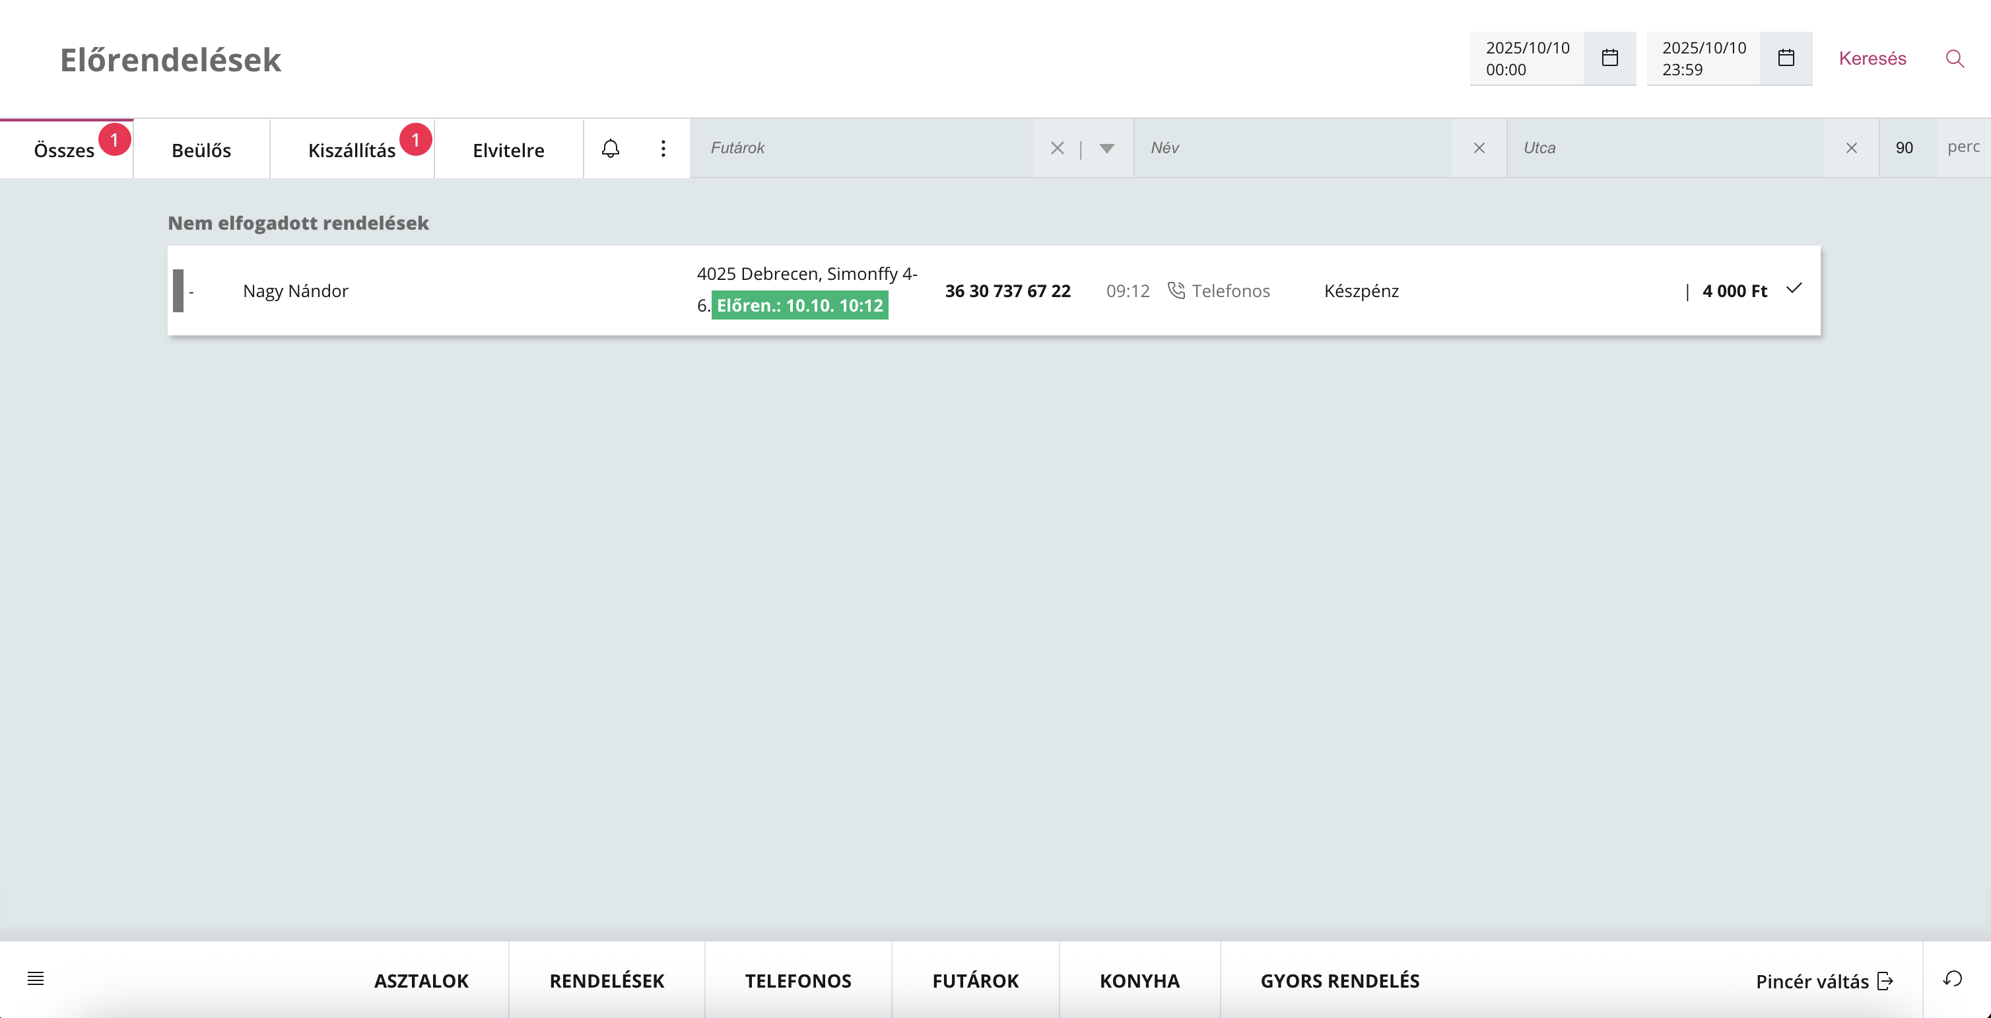This screenshot has width=1991, height=1018.
Task: Click the refresh arrow icon
Action: click(x=1952, y=979)
